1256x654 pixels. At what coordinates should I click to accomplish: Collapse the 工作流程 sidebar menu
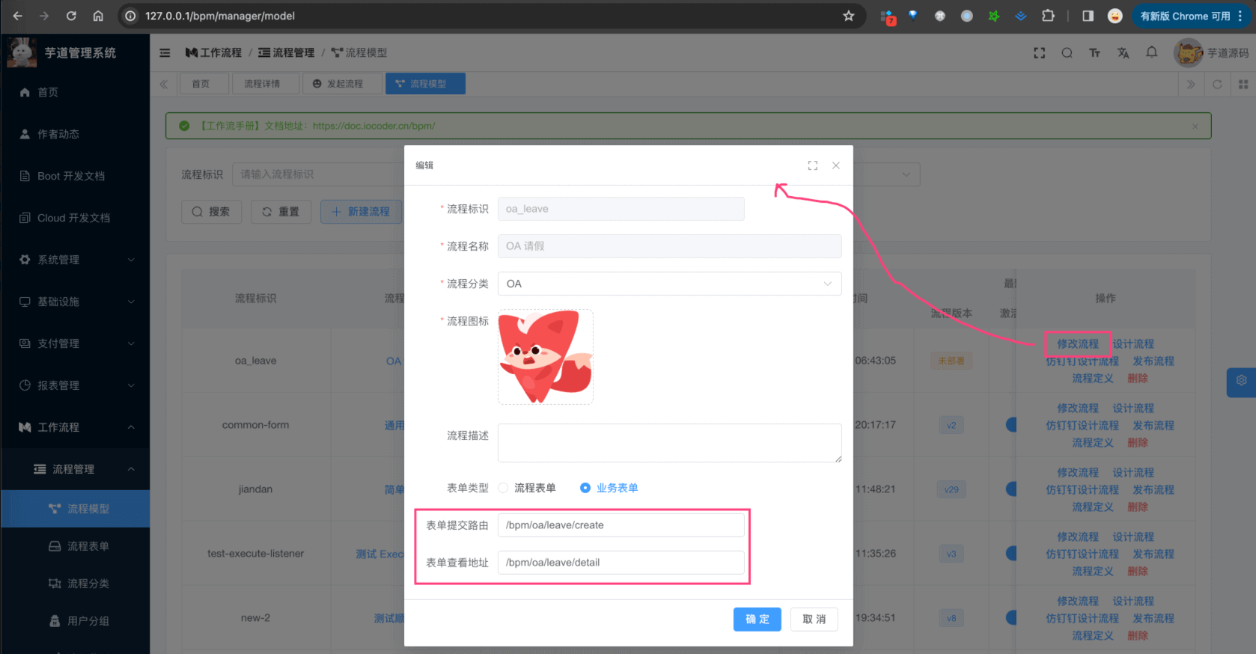(x=75, y=427)
